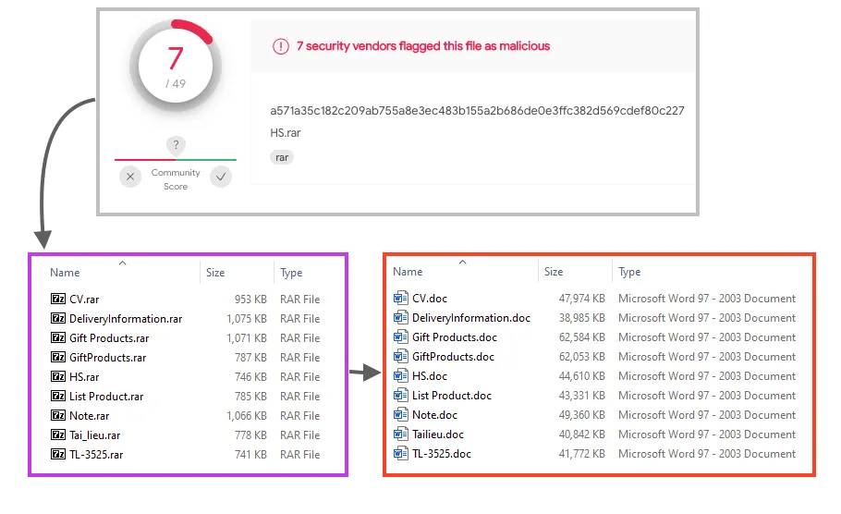The height and width of the screenshot is (514, 841).
Task: Select Tailieu.doc file name
Action: 438,434
